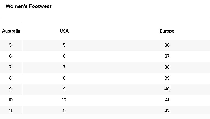Click Australia size 5 cell

[10, 45]
